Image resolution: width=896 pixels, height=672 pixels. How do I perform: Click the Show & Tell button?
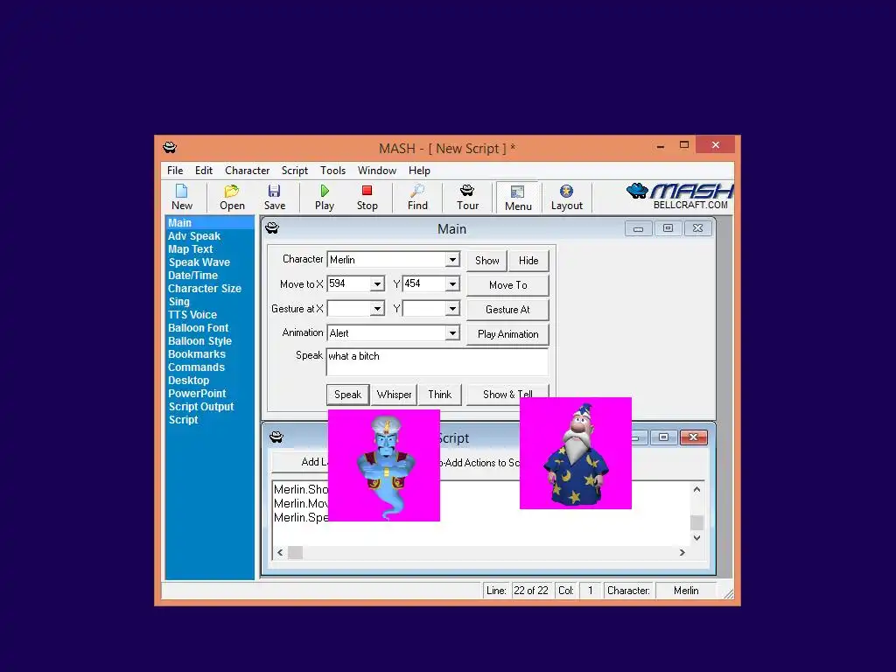click(508, 395)
